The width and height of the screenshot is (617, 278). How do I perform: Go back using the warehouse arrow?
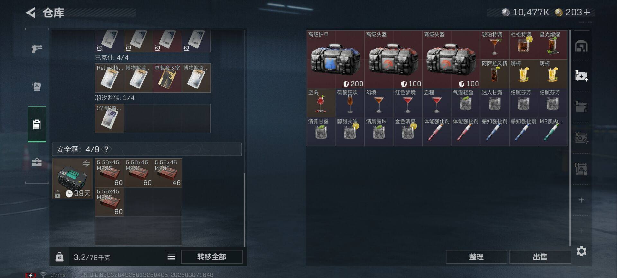31,13
